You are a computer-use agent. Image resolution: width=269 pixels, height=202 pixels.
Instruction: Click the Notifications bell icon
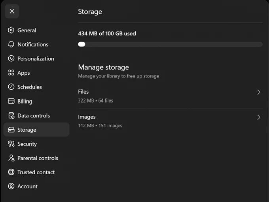point(11,44)
